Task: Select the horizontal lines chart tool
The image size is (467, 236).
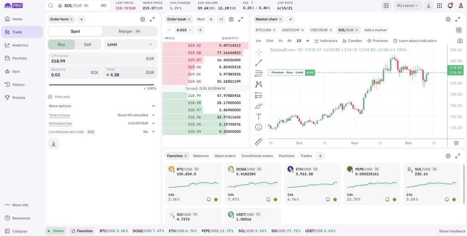Action: click(x=259, y=73)
